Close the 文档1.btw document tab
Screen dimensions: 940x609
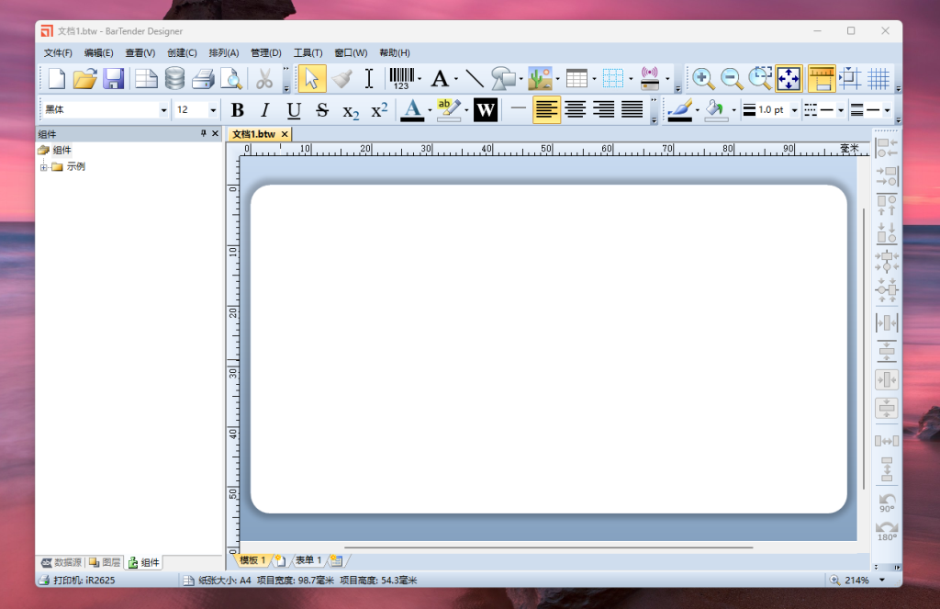pos(285,134)
